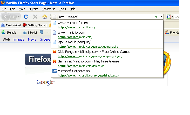190x115 pixels.
Task: Click into the URL address field
Action: point(106,17)
